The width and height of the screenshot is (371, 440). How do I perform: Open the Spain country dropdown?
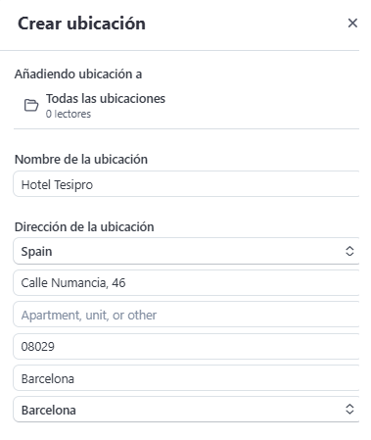point(186,251)
